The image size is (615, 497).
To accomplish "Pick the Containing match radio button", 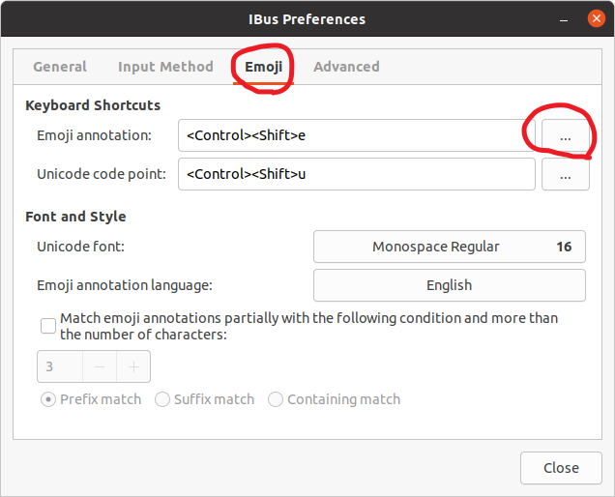I will tap(276, 399).
